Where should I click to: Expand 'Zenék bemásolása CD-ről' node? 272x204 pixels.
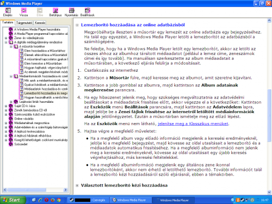pos(6,110)
